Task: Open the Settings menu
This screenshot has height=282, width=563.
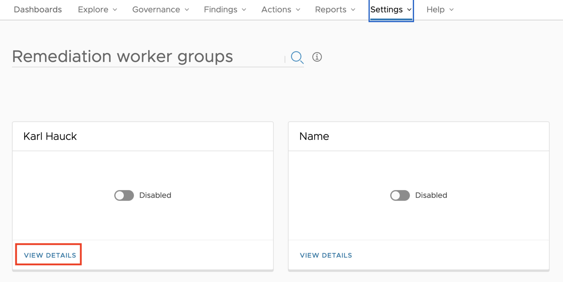Action: pyautogui.click(x=391, y=10)
